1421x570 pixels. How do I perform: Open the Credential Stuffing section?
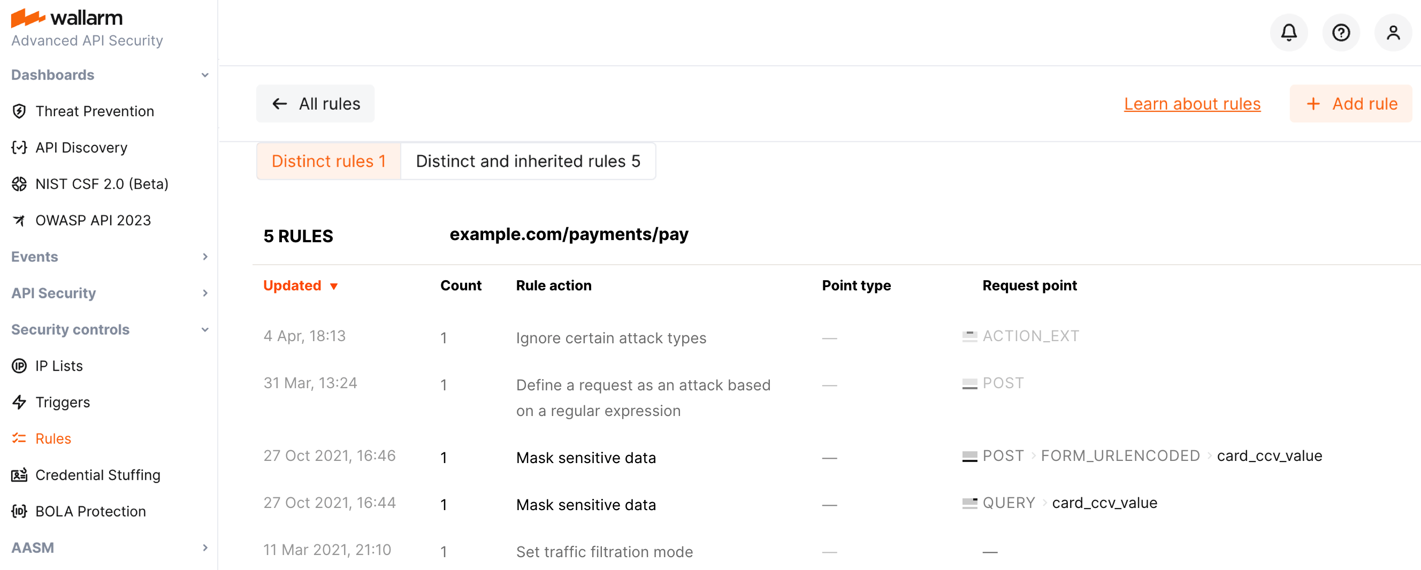(x=97, y=475)
